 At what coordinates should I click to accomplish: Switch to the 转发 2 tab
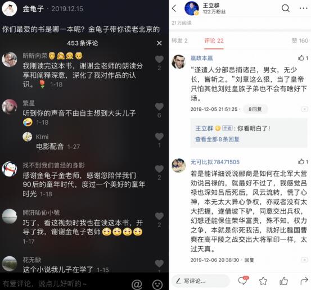click(179, 40)
